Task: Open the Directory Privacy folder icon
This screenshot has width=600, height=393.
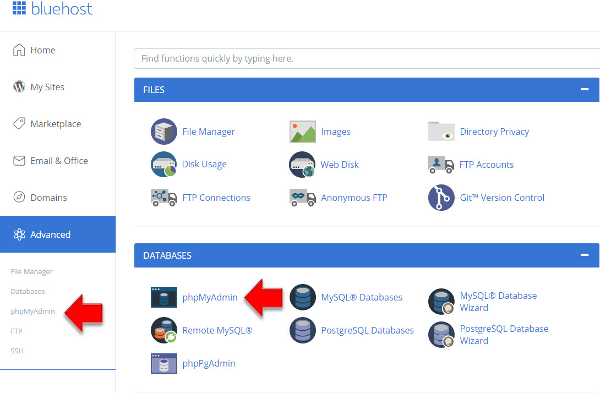Action: pyautogui.click(x=441, y=132)
